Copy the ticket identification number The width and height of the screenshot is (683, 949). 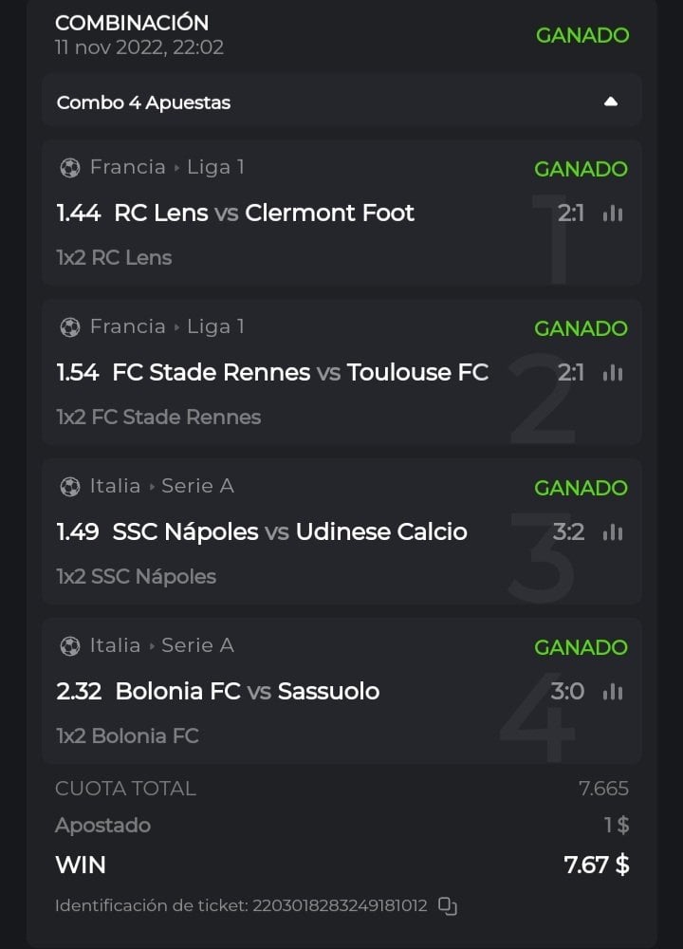(x=448, y=906)
